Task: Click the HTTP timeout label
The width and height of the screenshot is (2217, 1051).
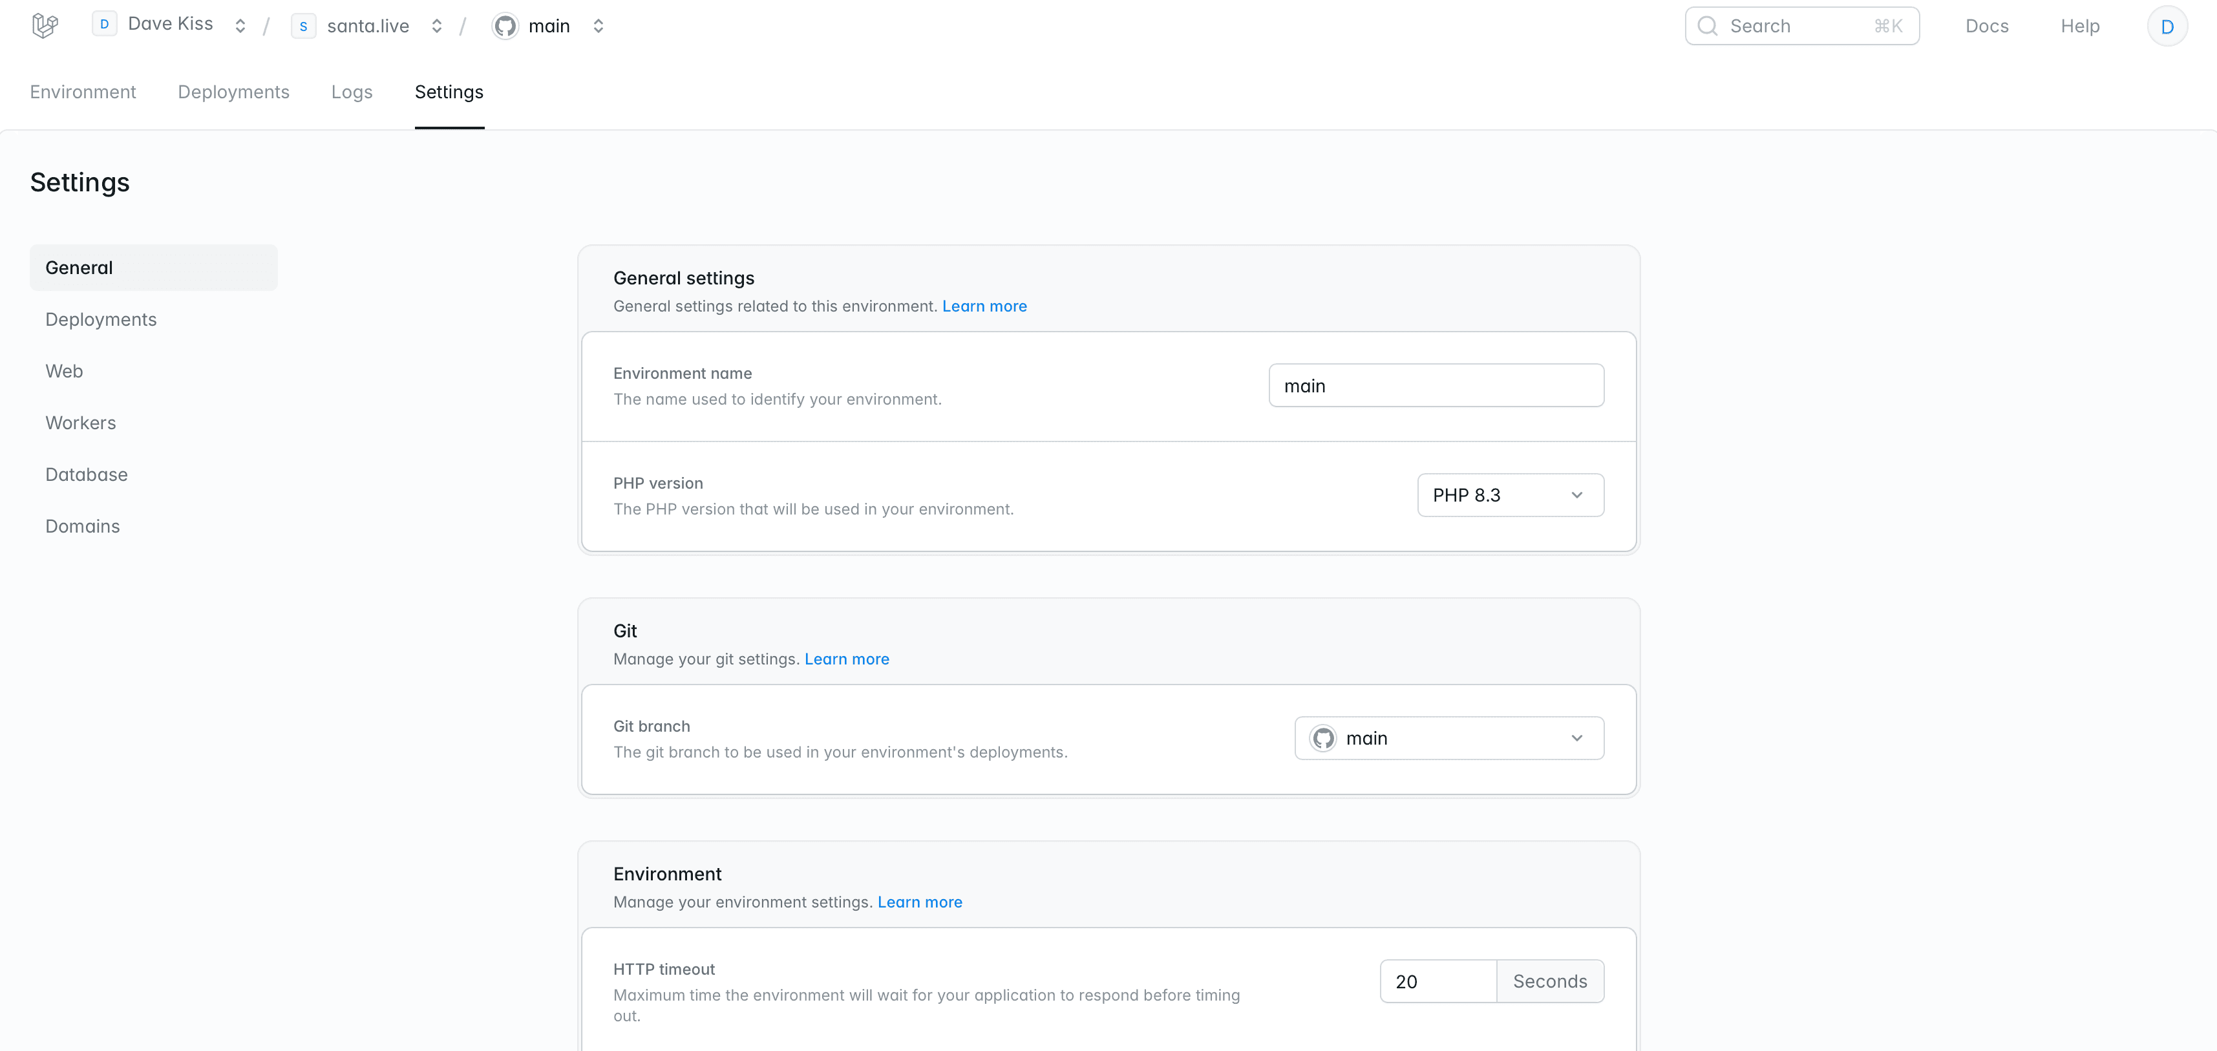Action: coord(664,968)
